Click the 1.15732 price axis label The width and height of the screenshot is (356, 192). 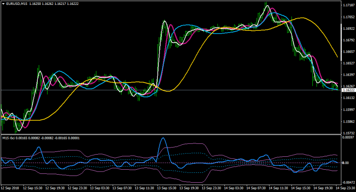(349, 133)
